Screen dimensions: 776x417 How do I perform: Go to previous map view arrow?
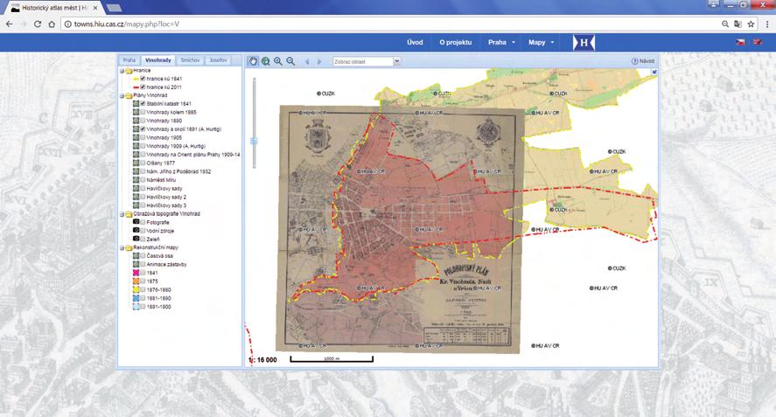[307, 61]
